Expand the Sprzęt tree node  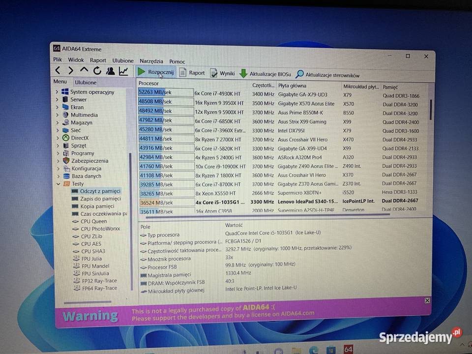point(58,146)
